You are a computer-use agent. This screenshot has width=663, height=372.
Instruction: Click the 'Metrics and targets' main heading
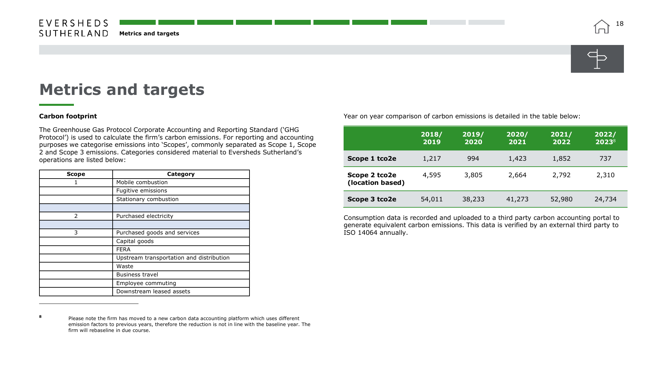[x=122, y=90]
